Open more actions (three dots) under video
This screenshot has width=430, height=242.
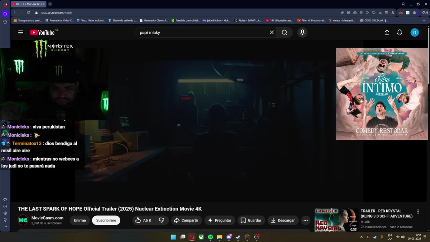click(305, 220)
